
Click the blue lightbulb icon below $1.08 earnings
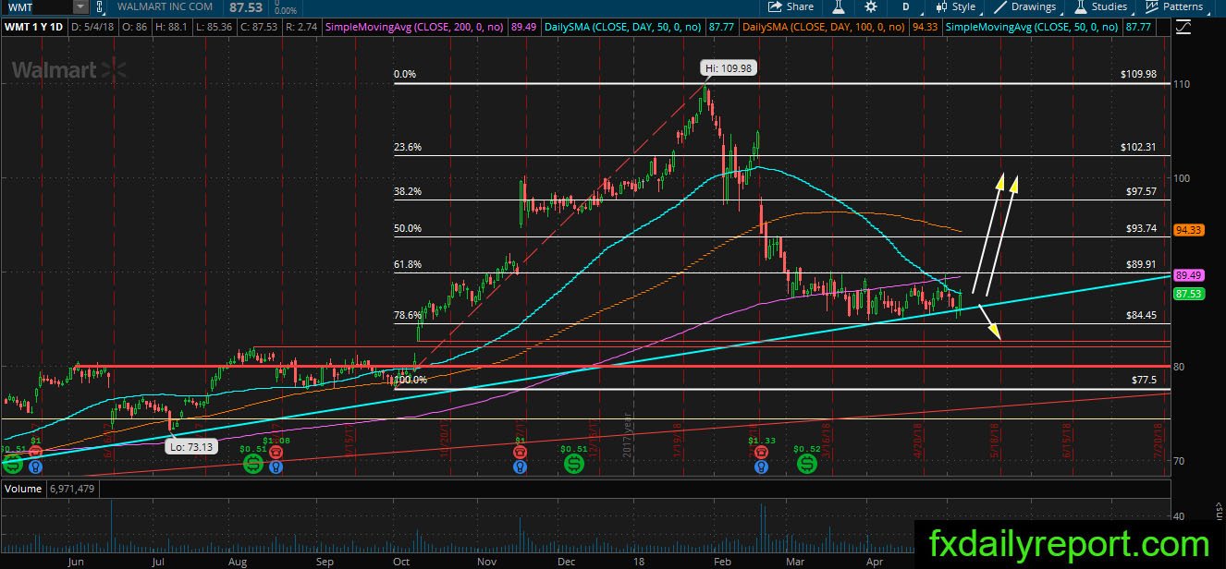click(x=275, y=467)
